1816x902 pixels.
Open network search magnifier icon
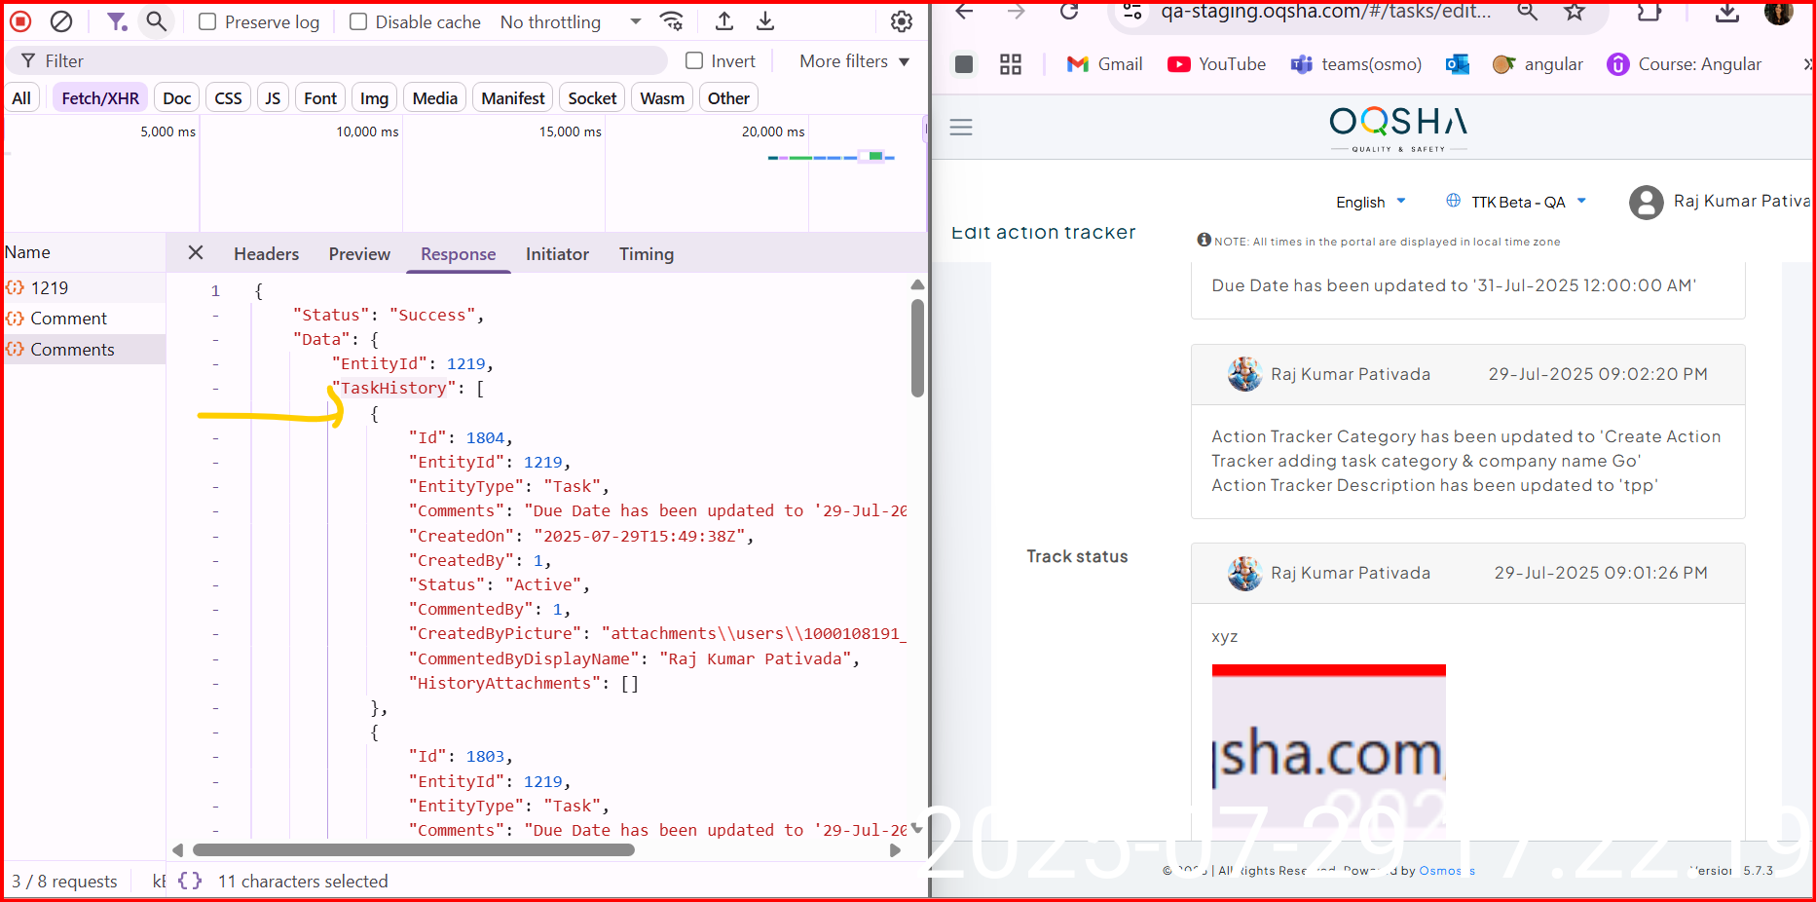coord(156,21)
